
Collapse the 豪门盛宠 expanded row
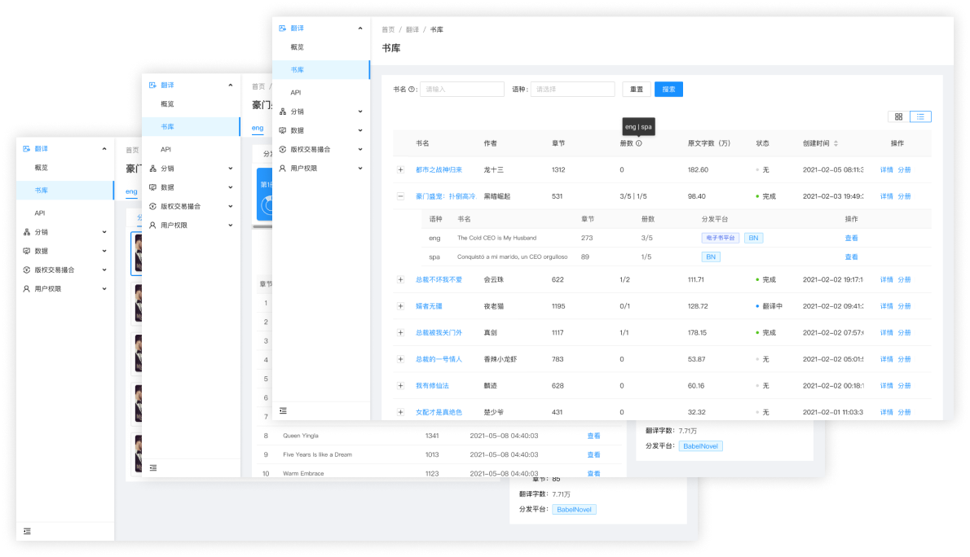click(400, 196)
